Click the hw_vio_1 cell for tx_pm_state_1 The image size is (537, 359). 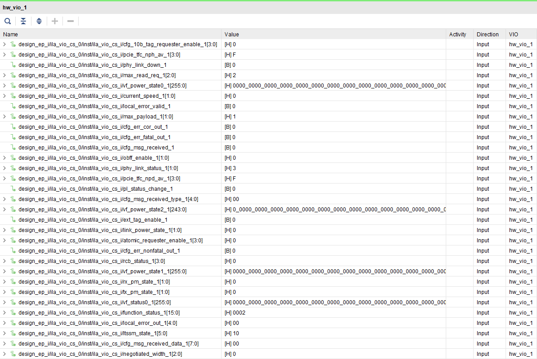coord(520,292)
